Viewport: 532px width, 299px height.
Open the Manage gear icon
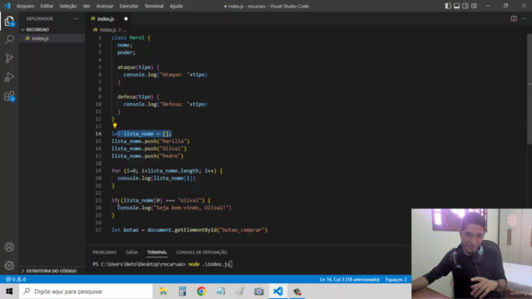click(x=9, y=266)
